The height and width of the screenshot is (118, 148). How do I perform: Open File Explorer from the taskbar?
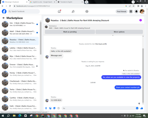point(14,116)
